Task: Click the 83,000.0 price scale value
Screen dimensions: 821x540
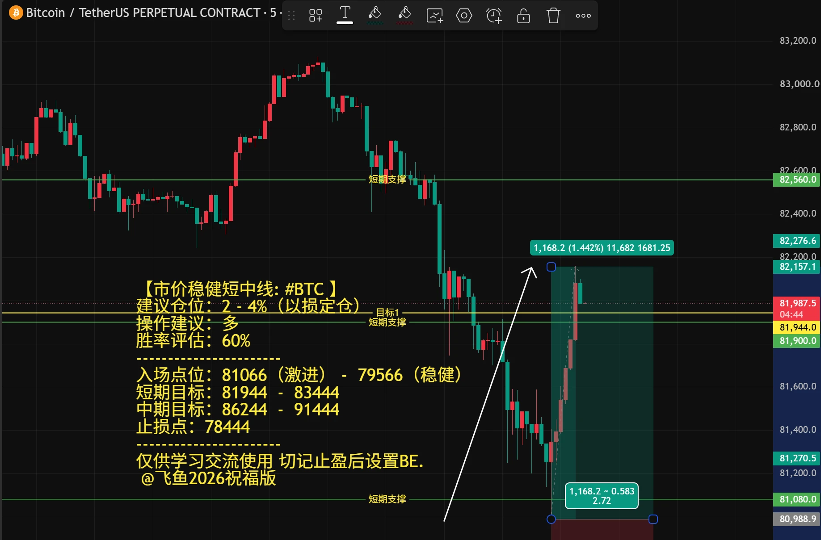Action: click(799, 84)
